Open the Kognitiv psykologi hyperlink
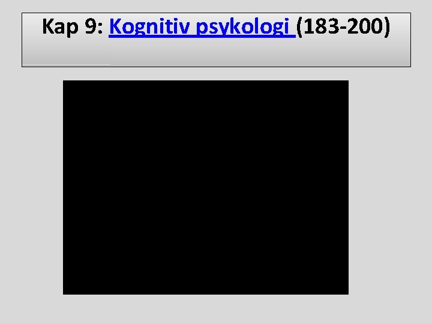Screen dimensions: 432x324 (x=202, y=27)
